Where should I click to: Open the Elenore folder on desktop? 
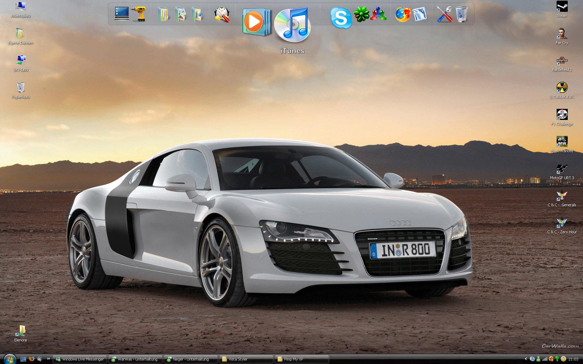[x=21, y=331]
